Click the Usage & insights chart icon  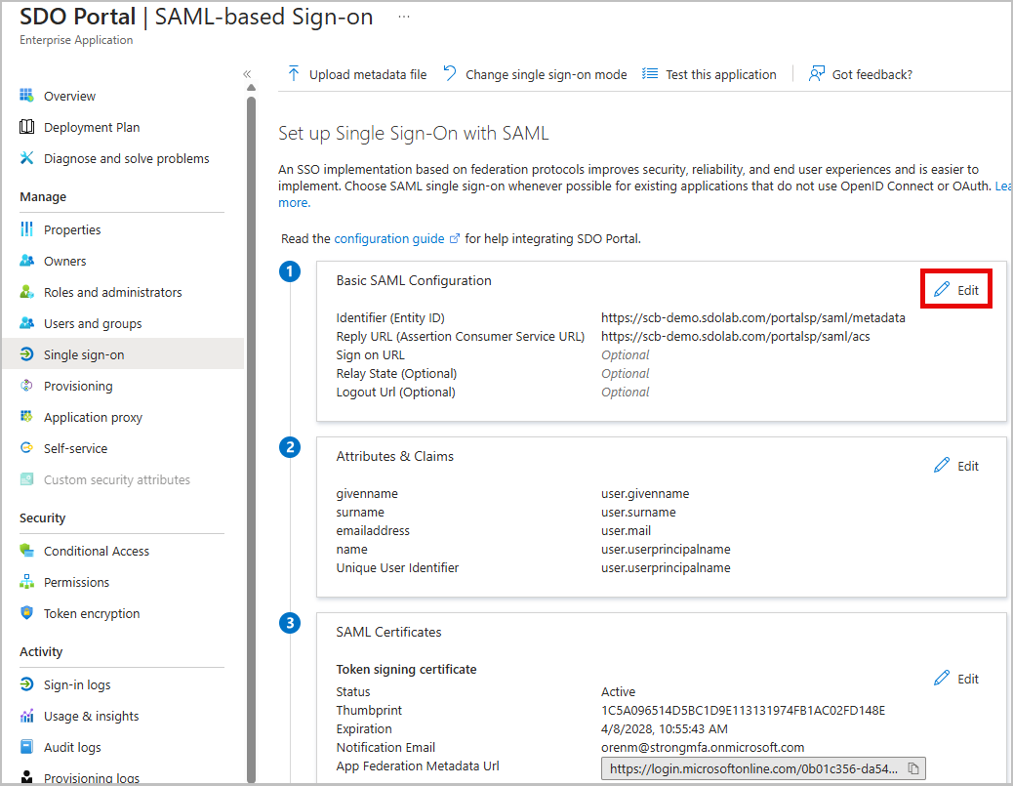[x=26, y=715]
